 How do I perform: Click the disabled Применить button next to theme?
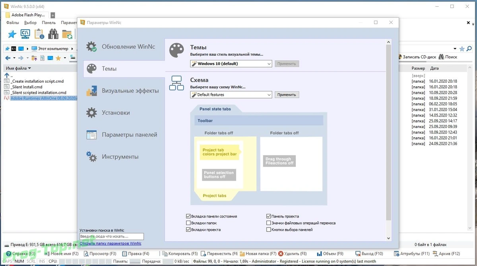[x=287, y=64]
